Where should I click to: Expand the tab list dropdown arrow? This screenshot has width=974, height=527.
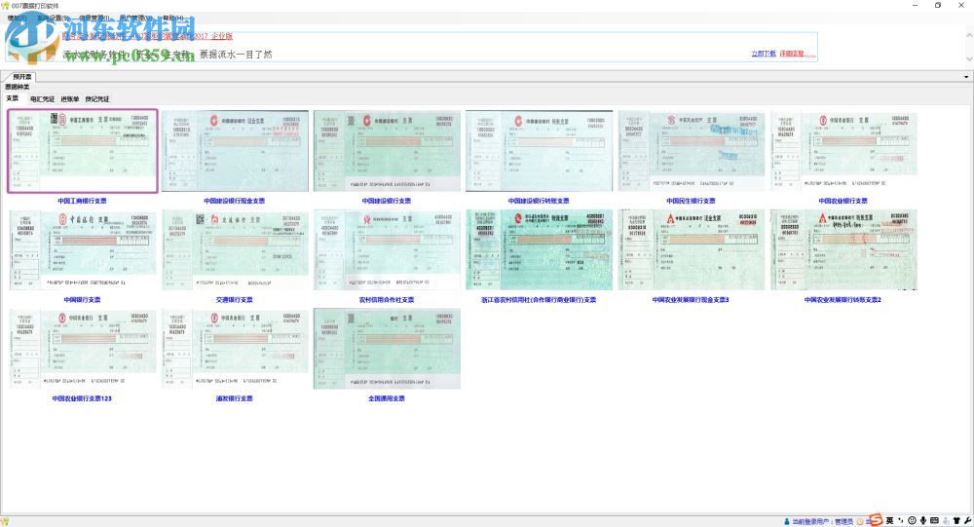[966, 76]
